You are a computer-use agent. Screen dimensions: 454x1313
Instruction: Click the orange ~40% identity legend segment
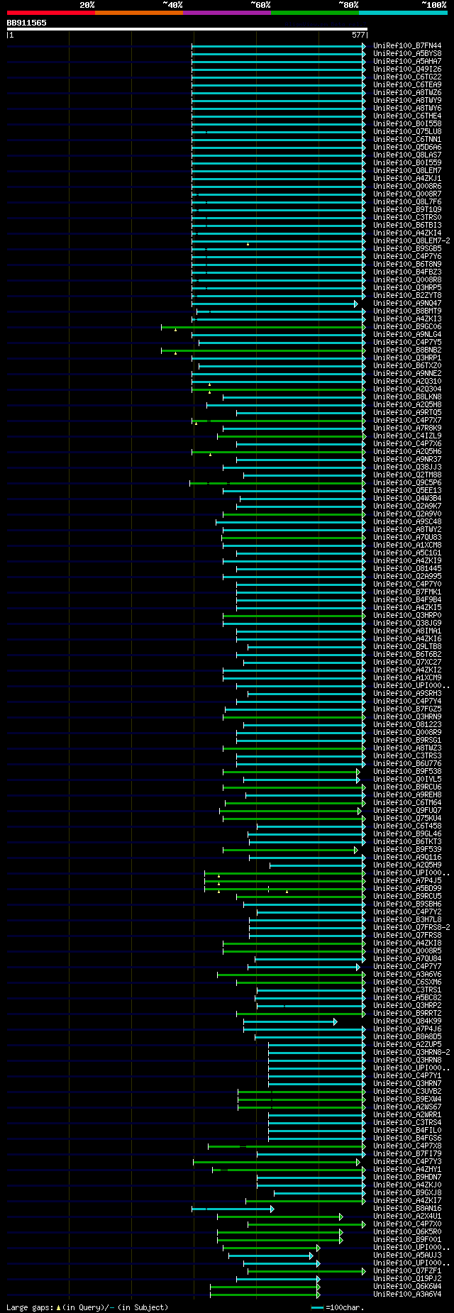coord(139,13)
